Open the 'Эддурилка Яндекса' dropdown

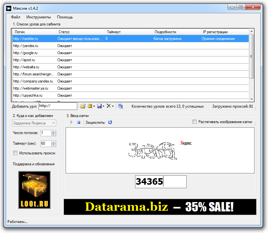(x=34, y=123)
